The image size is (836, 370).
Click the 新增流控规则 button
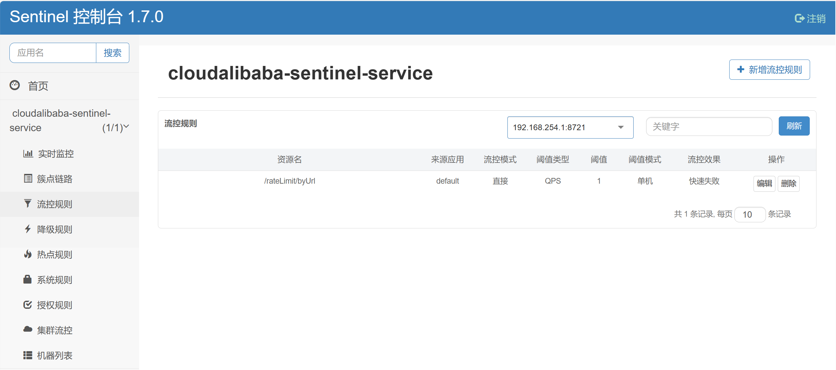[x=769, y=70]
